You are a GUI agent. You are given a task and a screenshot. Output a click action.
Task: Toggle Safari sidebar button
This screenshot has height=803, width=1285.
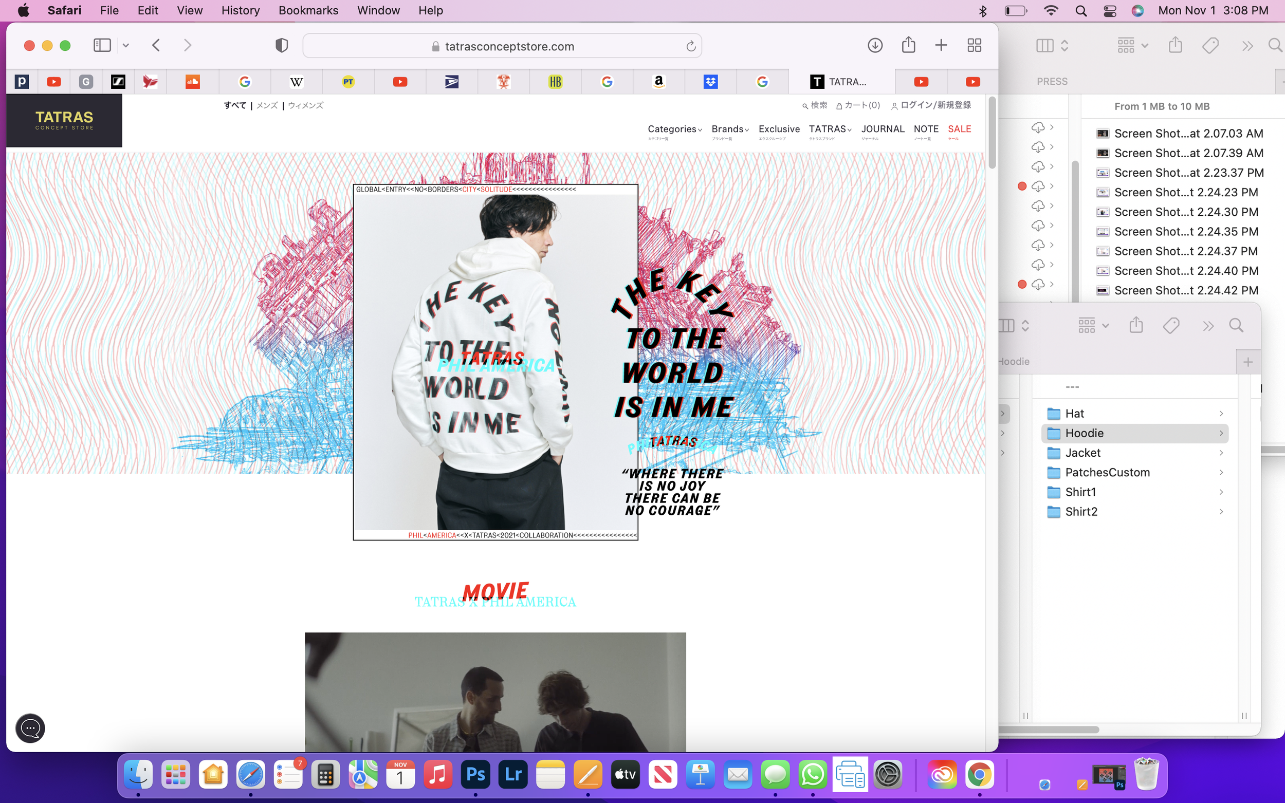click(x=102, y=46)
